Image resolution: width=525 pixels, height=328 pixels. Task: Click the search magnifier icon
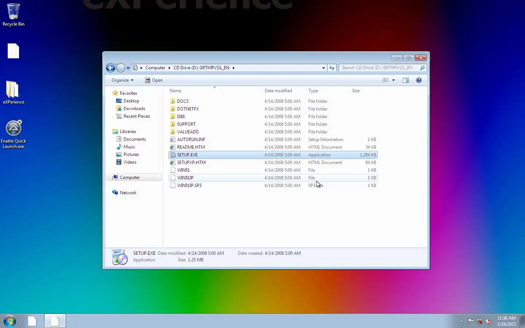[x=422, y=68]
